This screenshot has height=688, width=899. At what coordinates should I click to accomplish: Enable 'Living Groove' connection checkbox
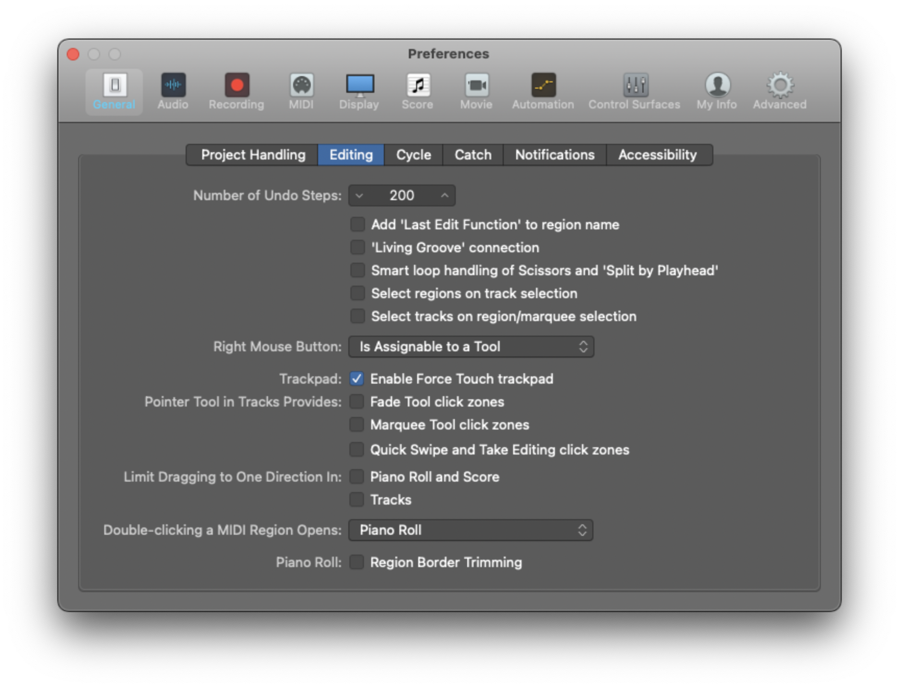pos(357,248)
